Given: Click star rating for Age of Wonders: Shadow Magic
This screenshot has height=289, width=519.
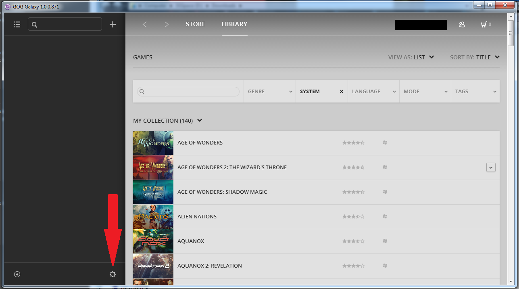Looking at the screenshot, I should pyautogui.click(x=353, y=192).
